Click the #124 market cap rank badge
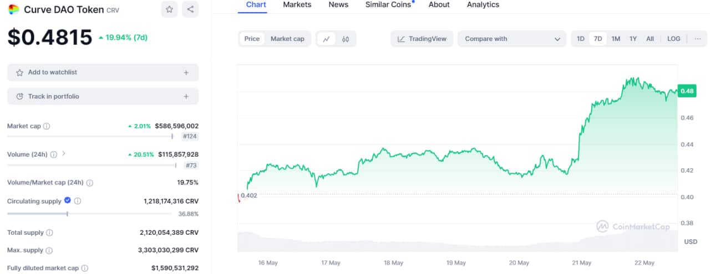The image size is (710, 274). click(190, 136)
